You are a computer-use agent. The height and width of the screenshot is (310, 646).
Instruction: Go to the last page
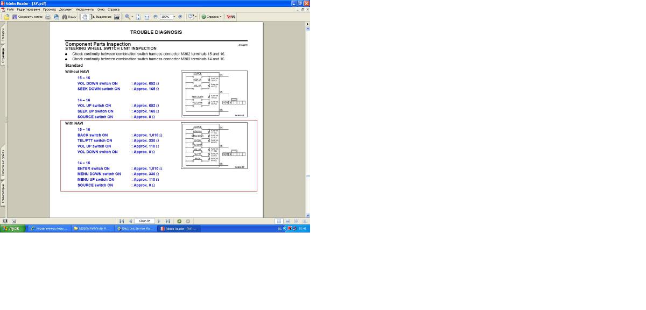point(167,221)
